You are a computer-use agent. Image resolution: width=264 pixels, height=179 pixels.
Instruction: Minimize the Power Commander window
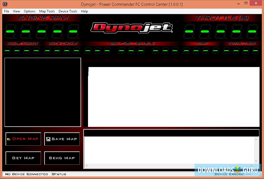[x=239, y=3]
